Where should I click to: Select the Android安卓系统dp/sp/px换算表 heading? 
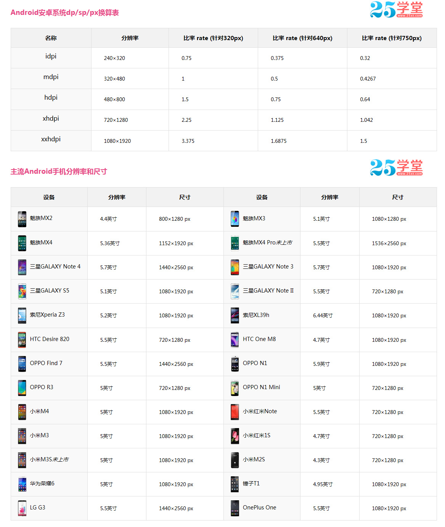(x=65, y=13)
